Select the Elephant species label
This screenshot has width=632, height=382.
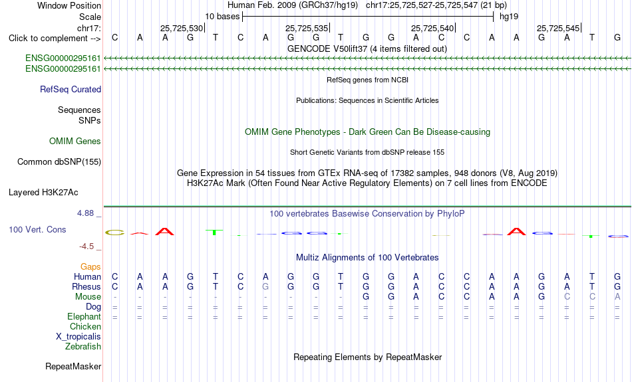tap(84, 317)
